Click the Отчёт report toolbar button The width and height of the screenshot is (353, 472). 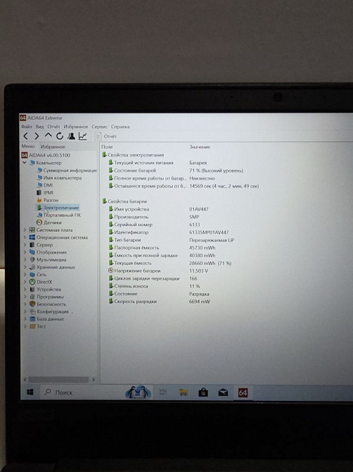point(105,137)
